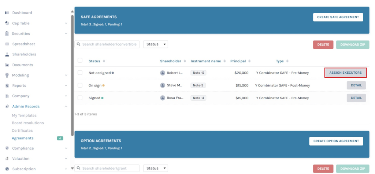Click the Shareholders person icon

tap(7, 54)
